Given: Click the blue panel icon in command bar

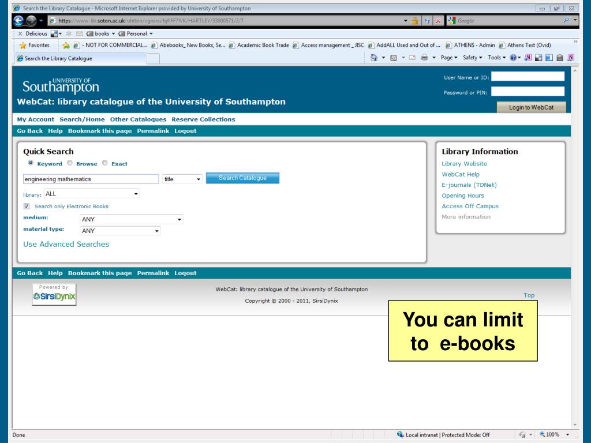Looking at the screenshot, I should 549,58.
